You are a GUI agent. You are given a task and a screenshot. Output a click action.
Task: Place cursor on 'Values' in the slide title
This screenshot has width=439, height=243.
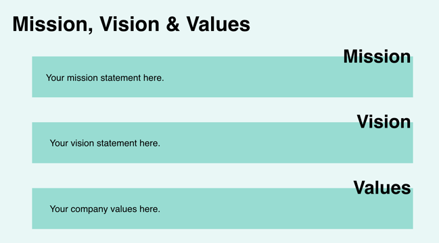pos(218,24)
